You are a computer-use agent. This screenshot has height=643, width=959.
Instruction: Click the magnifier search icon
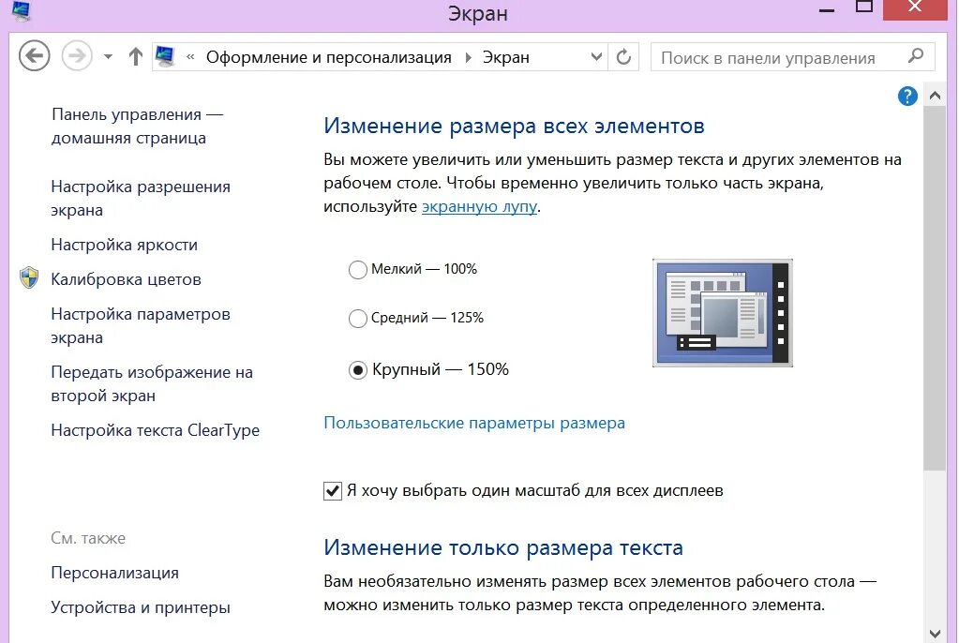[x=916, y=56]
